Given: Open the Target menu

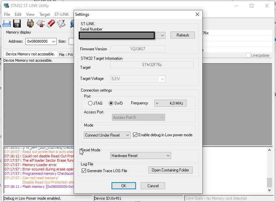Looking at the screenshot, I should coord(45,14).
